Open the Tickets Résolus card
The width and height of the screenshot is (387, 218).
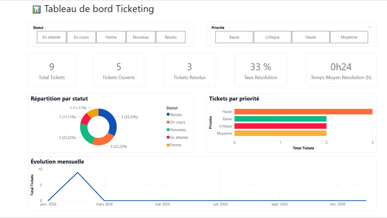190,70
